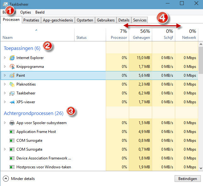
Task: Select Hostproces voor Windows-taken row
Action: point(99,167)
